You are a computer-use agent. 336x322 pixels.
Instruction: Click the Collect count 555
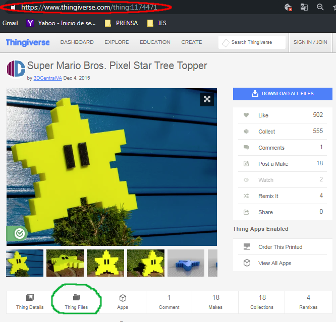318,131
